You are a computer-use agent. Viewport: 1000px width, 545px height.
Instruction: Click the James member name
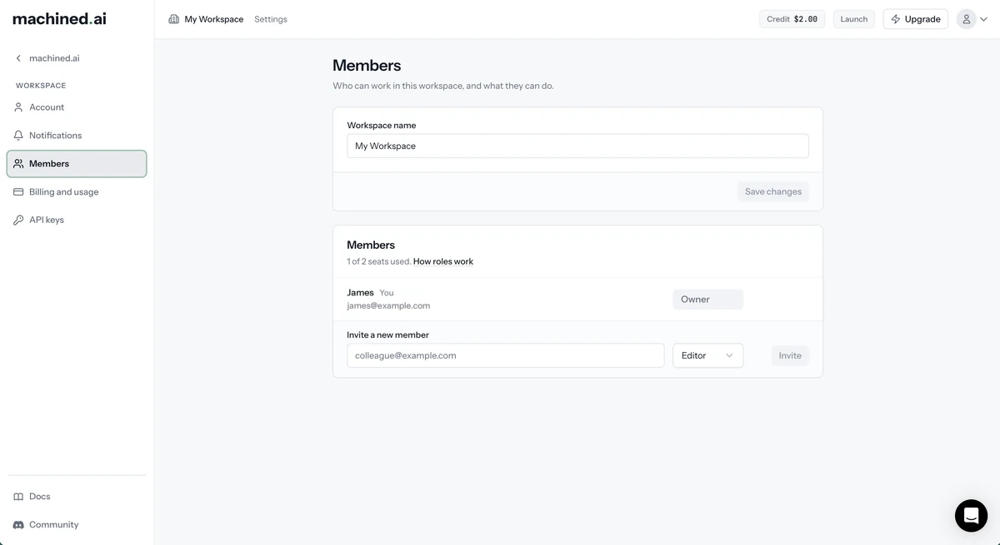point(360,292)
